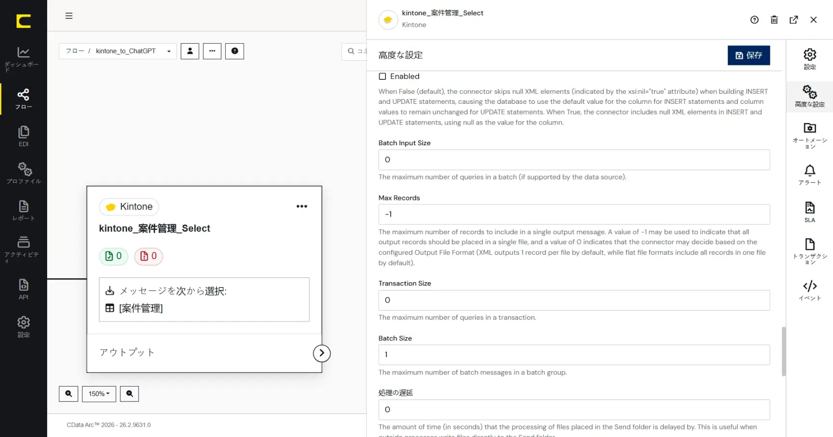Screen dimensions: 833x437
Task: Click the アウトプット label on connector card
Action: pyautogui.click(x=127, y=352)
